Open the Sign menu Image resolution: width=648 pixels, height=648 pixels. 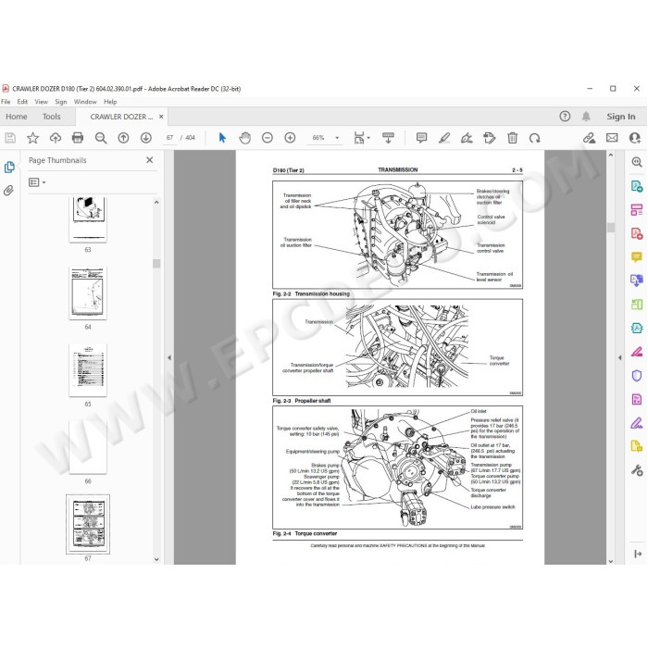[x=61, y=102]
